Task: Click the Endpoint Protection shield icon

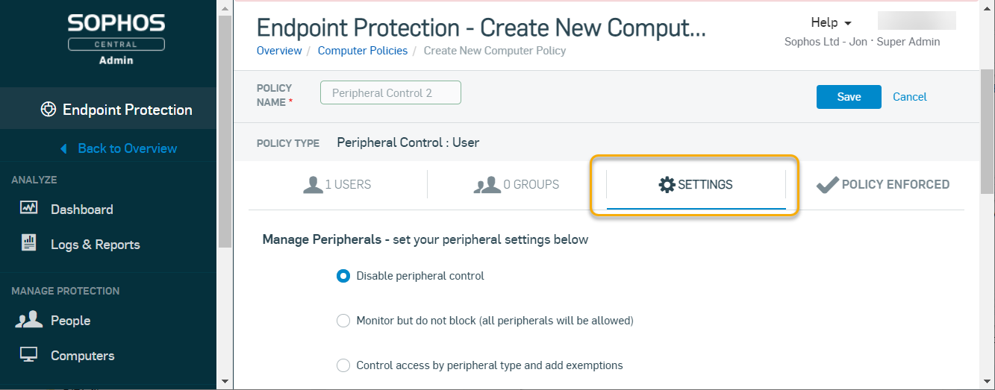Action: point(49,110)
